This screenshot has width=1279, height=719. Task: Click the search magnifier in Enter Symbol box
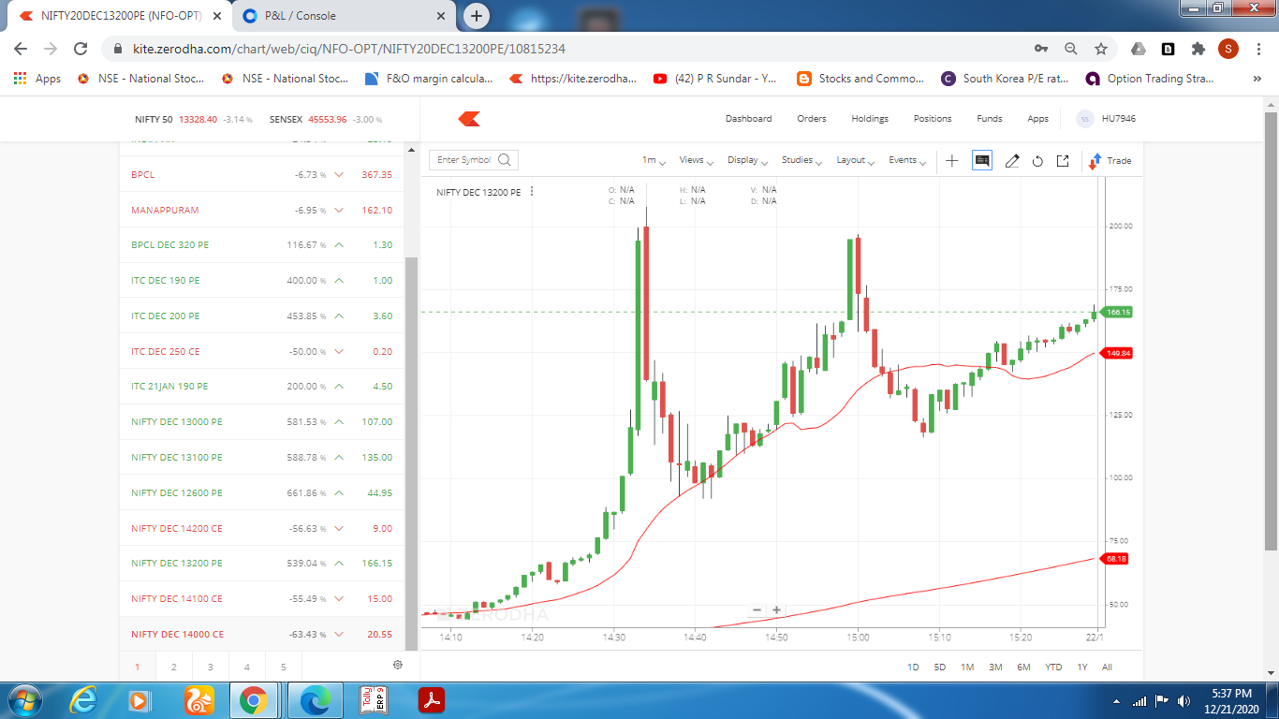click(x=505, y=160)
